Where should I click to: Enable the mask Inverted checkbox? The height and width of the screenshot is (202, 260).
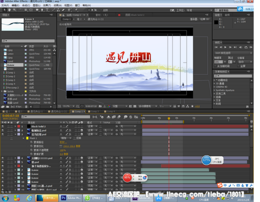[74, 138]
